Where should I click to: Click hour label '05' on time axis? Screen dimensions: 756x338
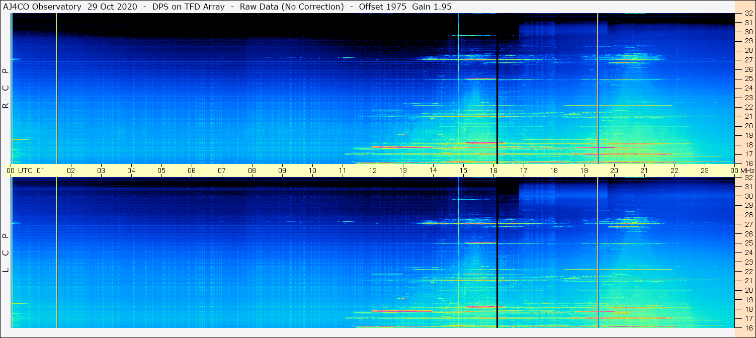[x=161, y=171]
